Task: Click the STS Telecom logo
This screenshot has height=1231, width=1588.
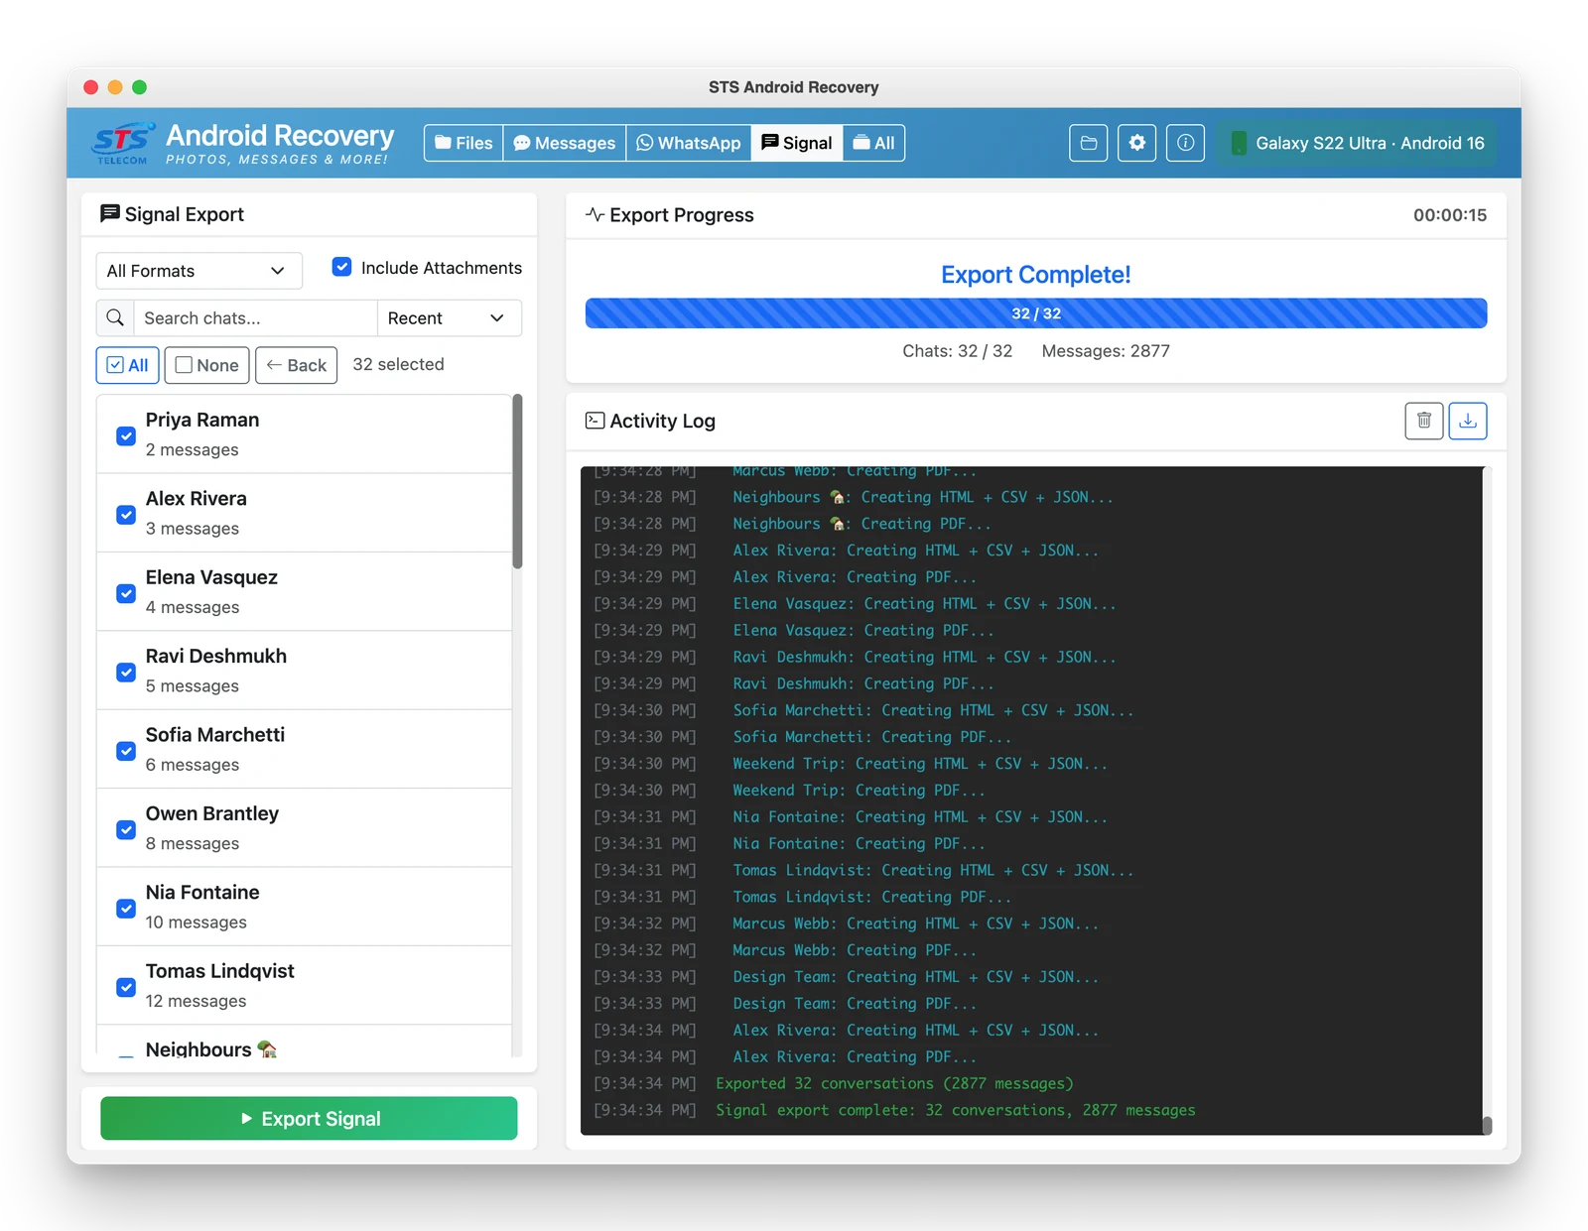Action: (x=123, y=144)
